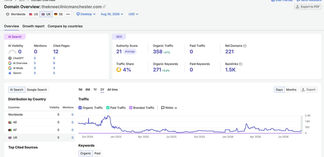Switch to the Growth report tab

click(x=34, y=26)
